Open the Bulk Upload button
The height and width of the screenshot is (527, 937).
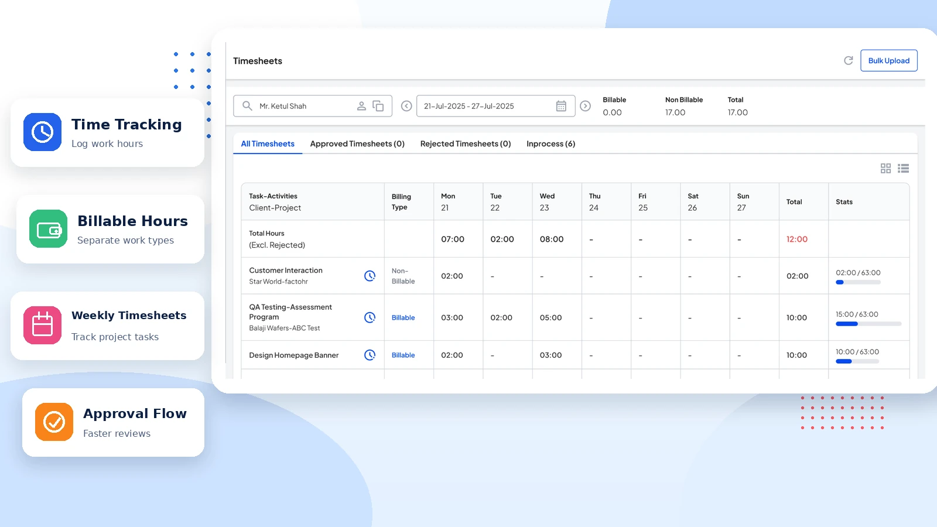tap(888, 60)
